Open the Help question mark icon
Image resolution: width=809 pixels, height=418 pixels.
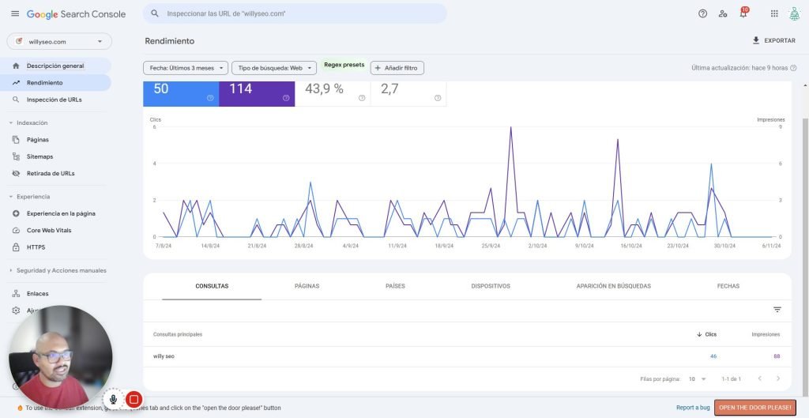702,14
